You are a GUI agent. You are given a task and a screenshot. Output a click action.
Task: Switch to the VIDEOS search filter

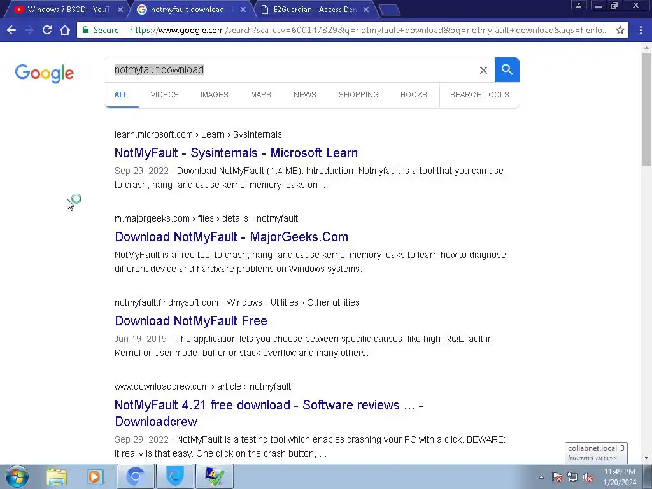coord(165,95)
